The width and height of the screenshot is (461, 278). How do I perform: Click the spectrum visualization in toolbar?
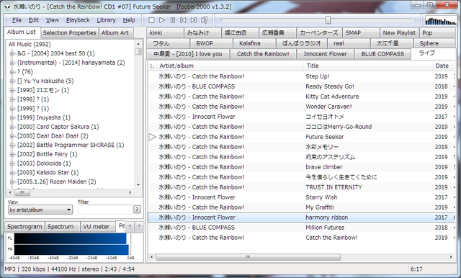[440, 20]
